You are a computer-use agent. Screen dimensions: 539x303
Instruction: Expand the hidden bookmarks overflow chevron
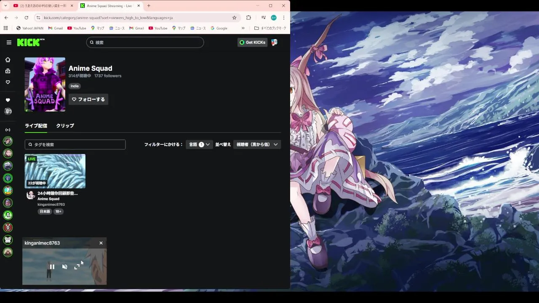click(243, 28)
